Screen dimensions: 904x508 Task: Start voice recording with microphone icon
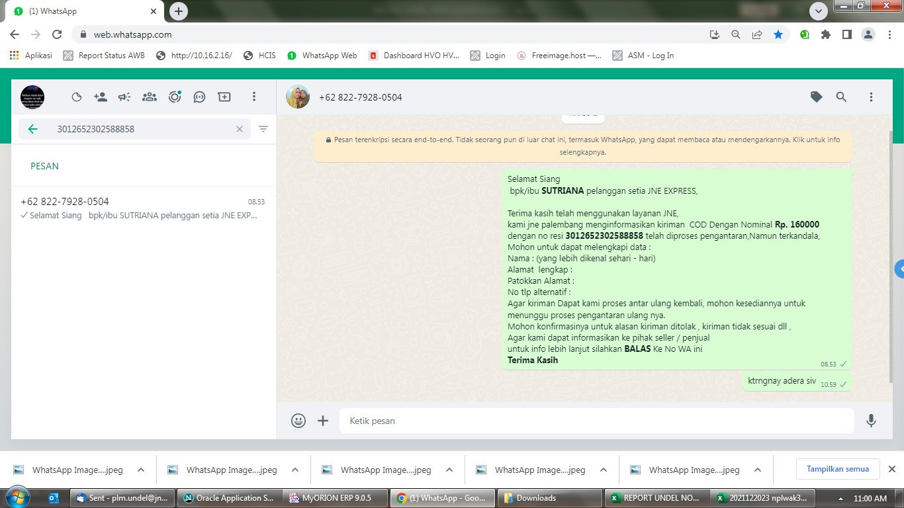(872, 421)
